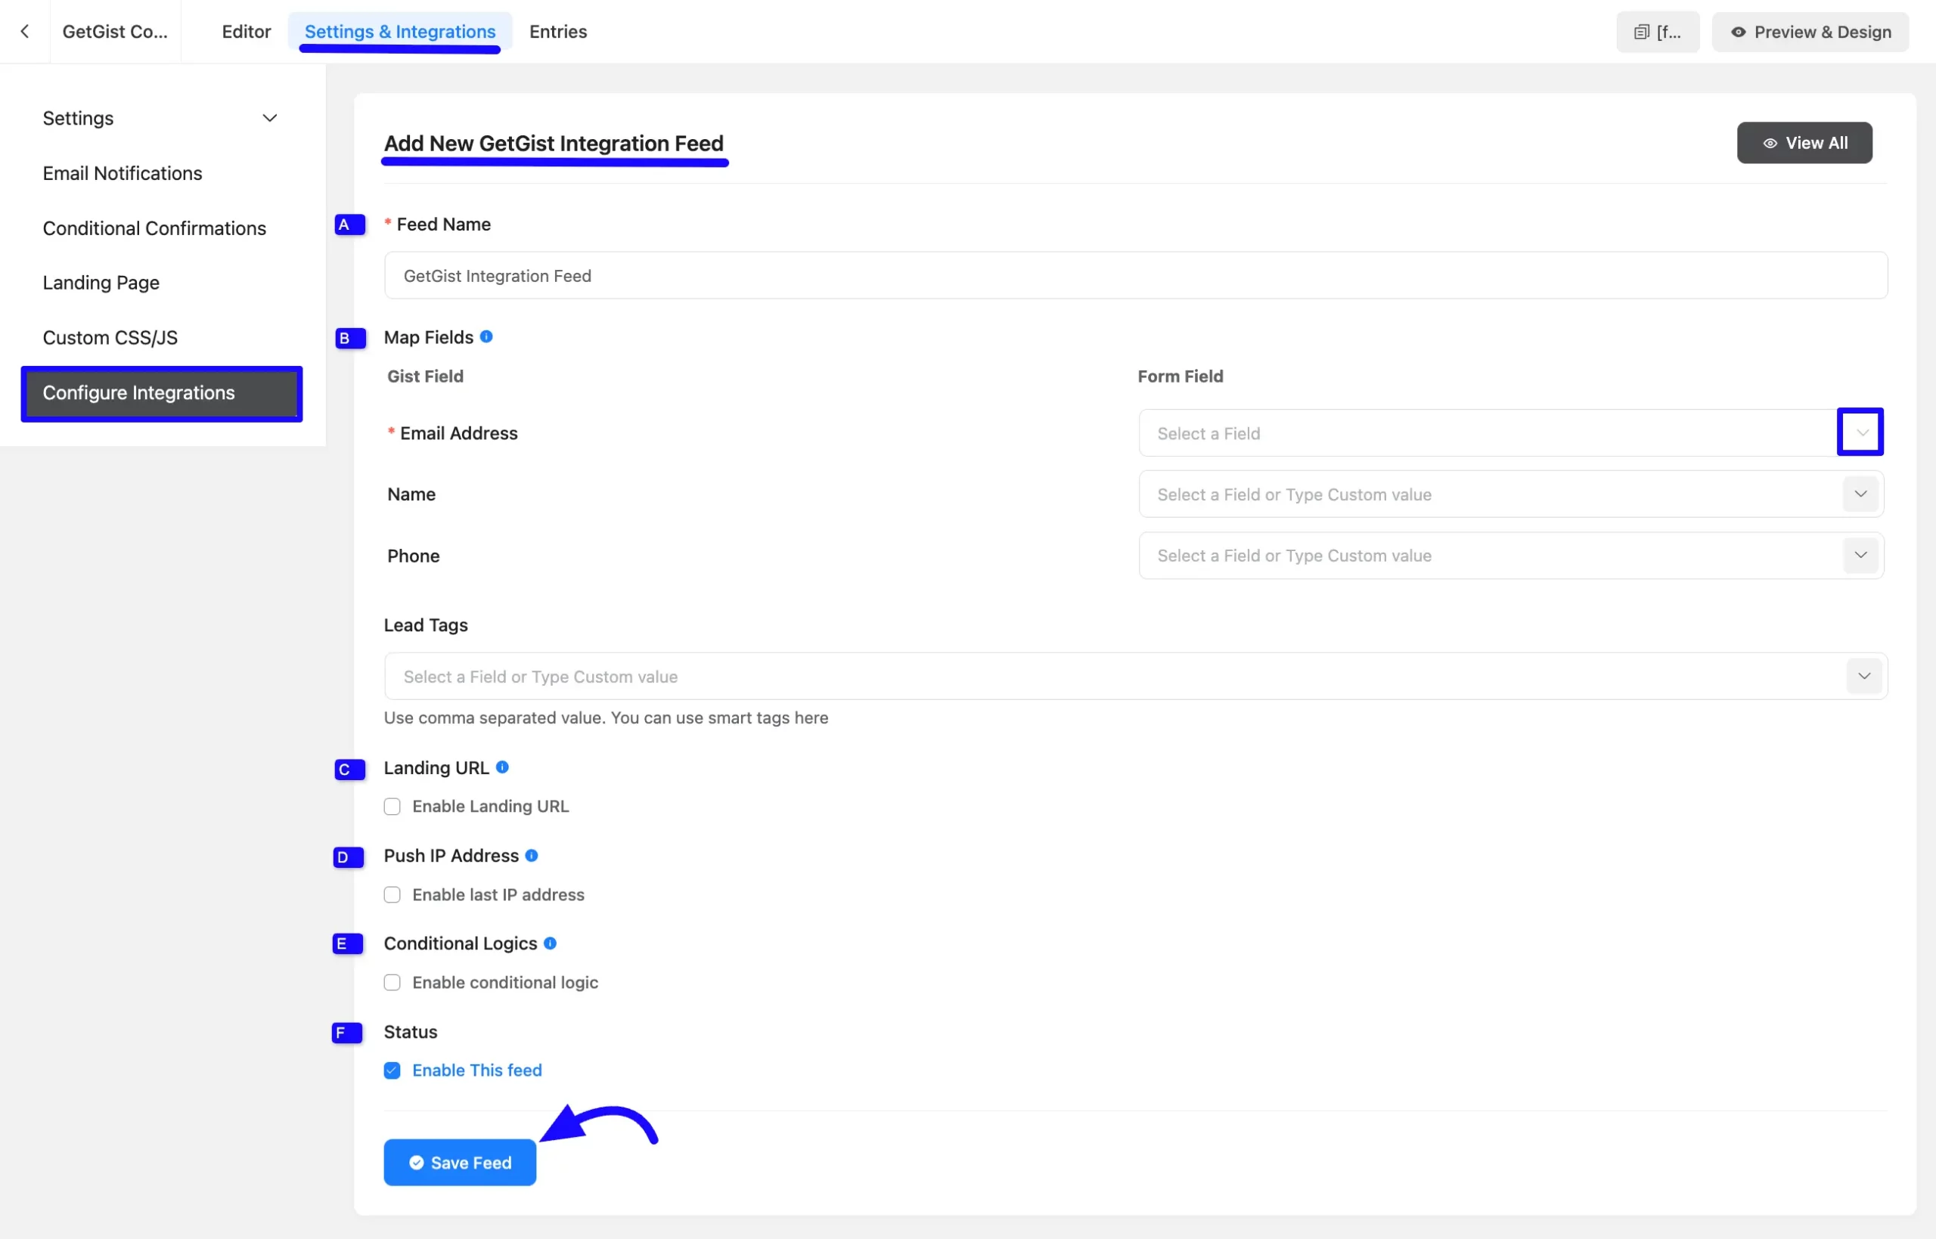Image resolution: width=1936 pixels, height=1239 pixels.
Task: Click the Conditional Logics info icon
Action: pyautogui.click(x=551, y=943)
